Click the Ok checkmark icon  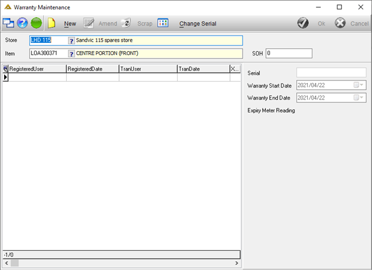point(303,23)
